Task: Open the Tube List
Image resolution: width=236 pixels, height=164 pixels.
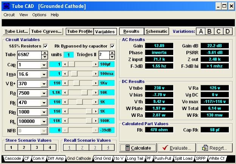Action: click(x=16, y=31)
